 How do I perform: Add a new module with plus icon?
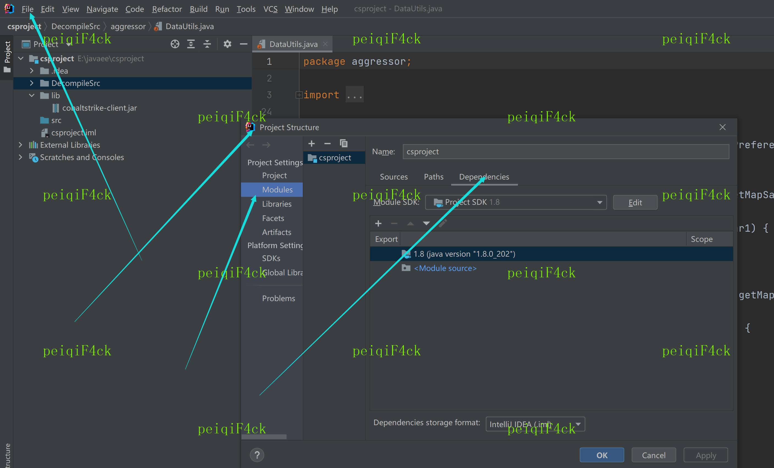312,144
